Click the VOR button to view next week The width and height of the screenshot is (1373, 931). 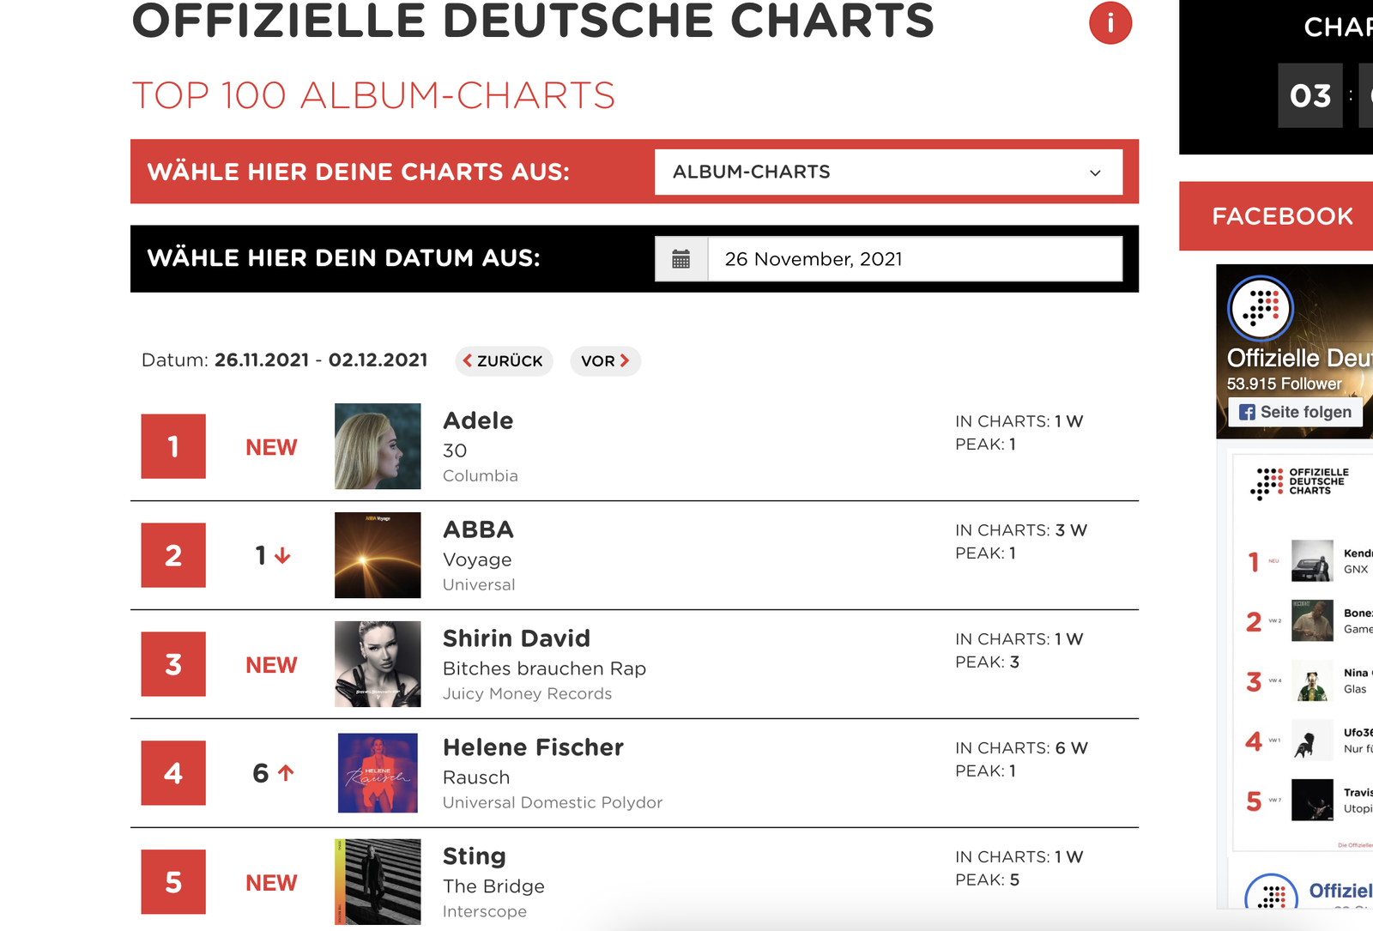point(605,361)
